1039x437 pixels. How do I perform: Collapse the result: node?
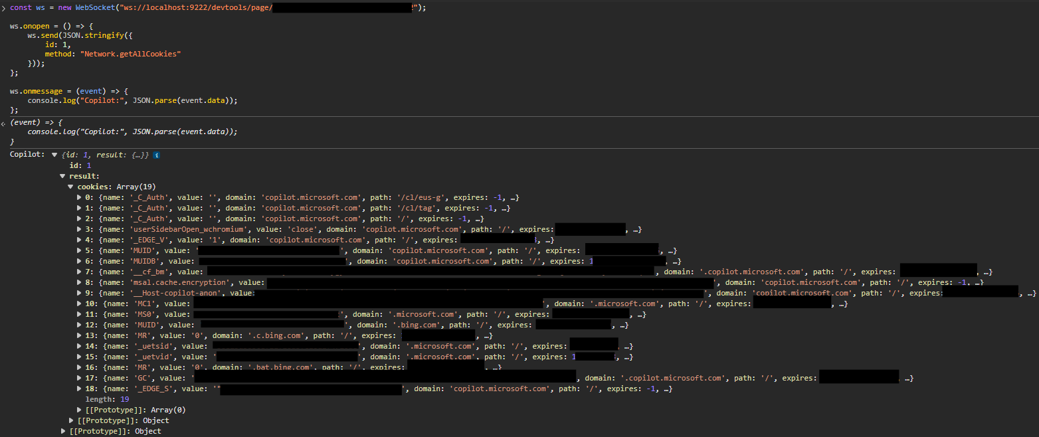(x=62, y=176)
